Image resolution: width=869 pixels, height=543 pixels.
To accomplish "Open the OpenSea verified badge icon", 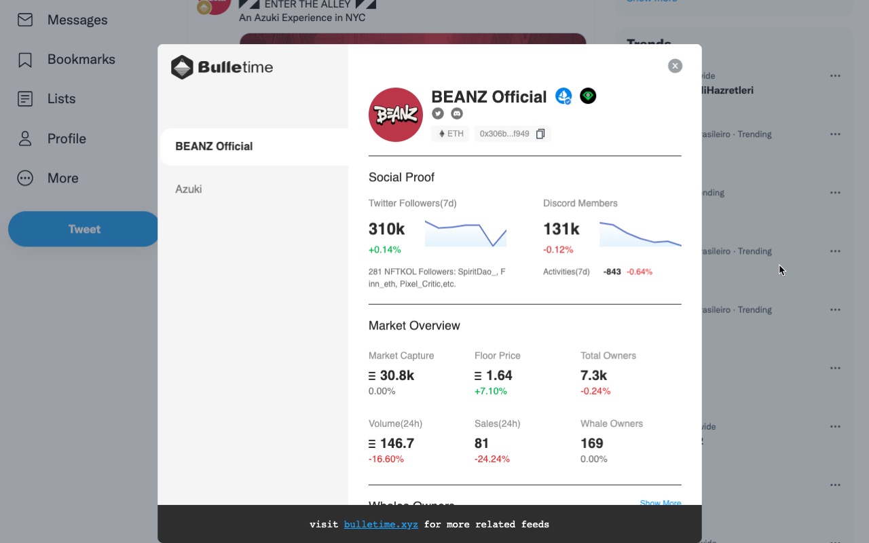I will [x=563, y=96].
